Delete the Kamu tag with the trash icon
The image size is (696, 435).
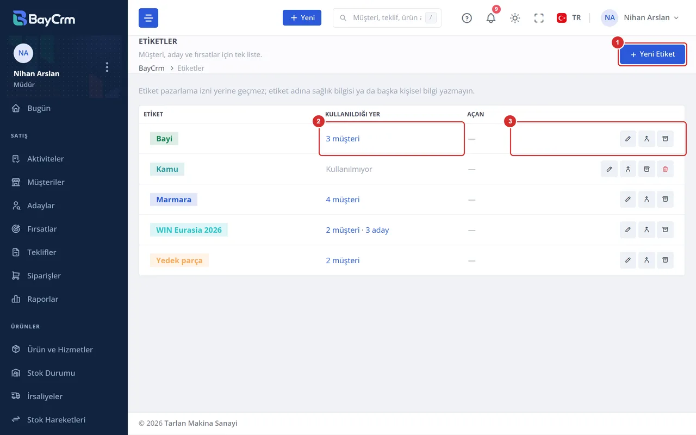(x=665, y=169)
